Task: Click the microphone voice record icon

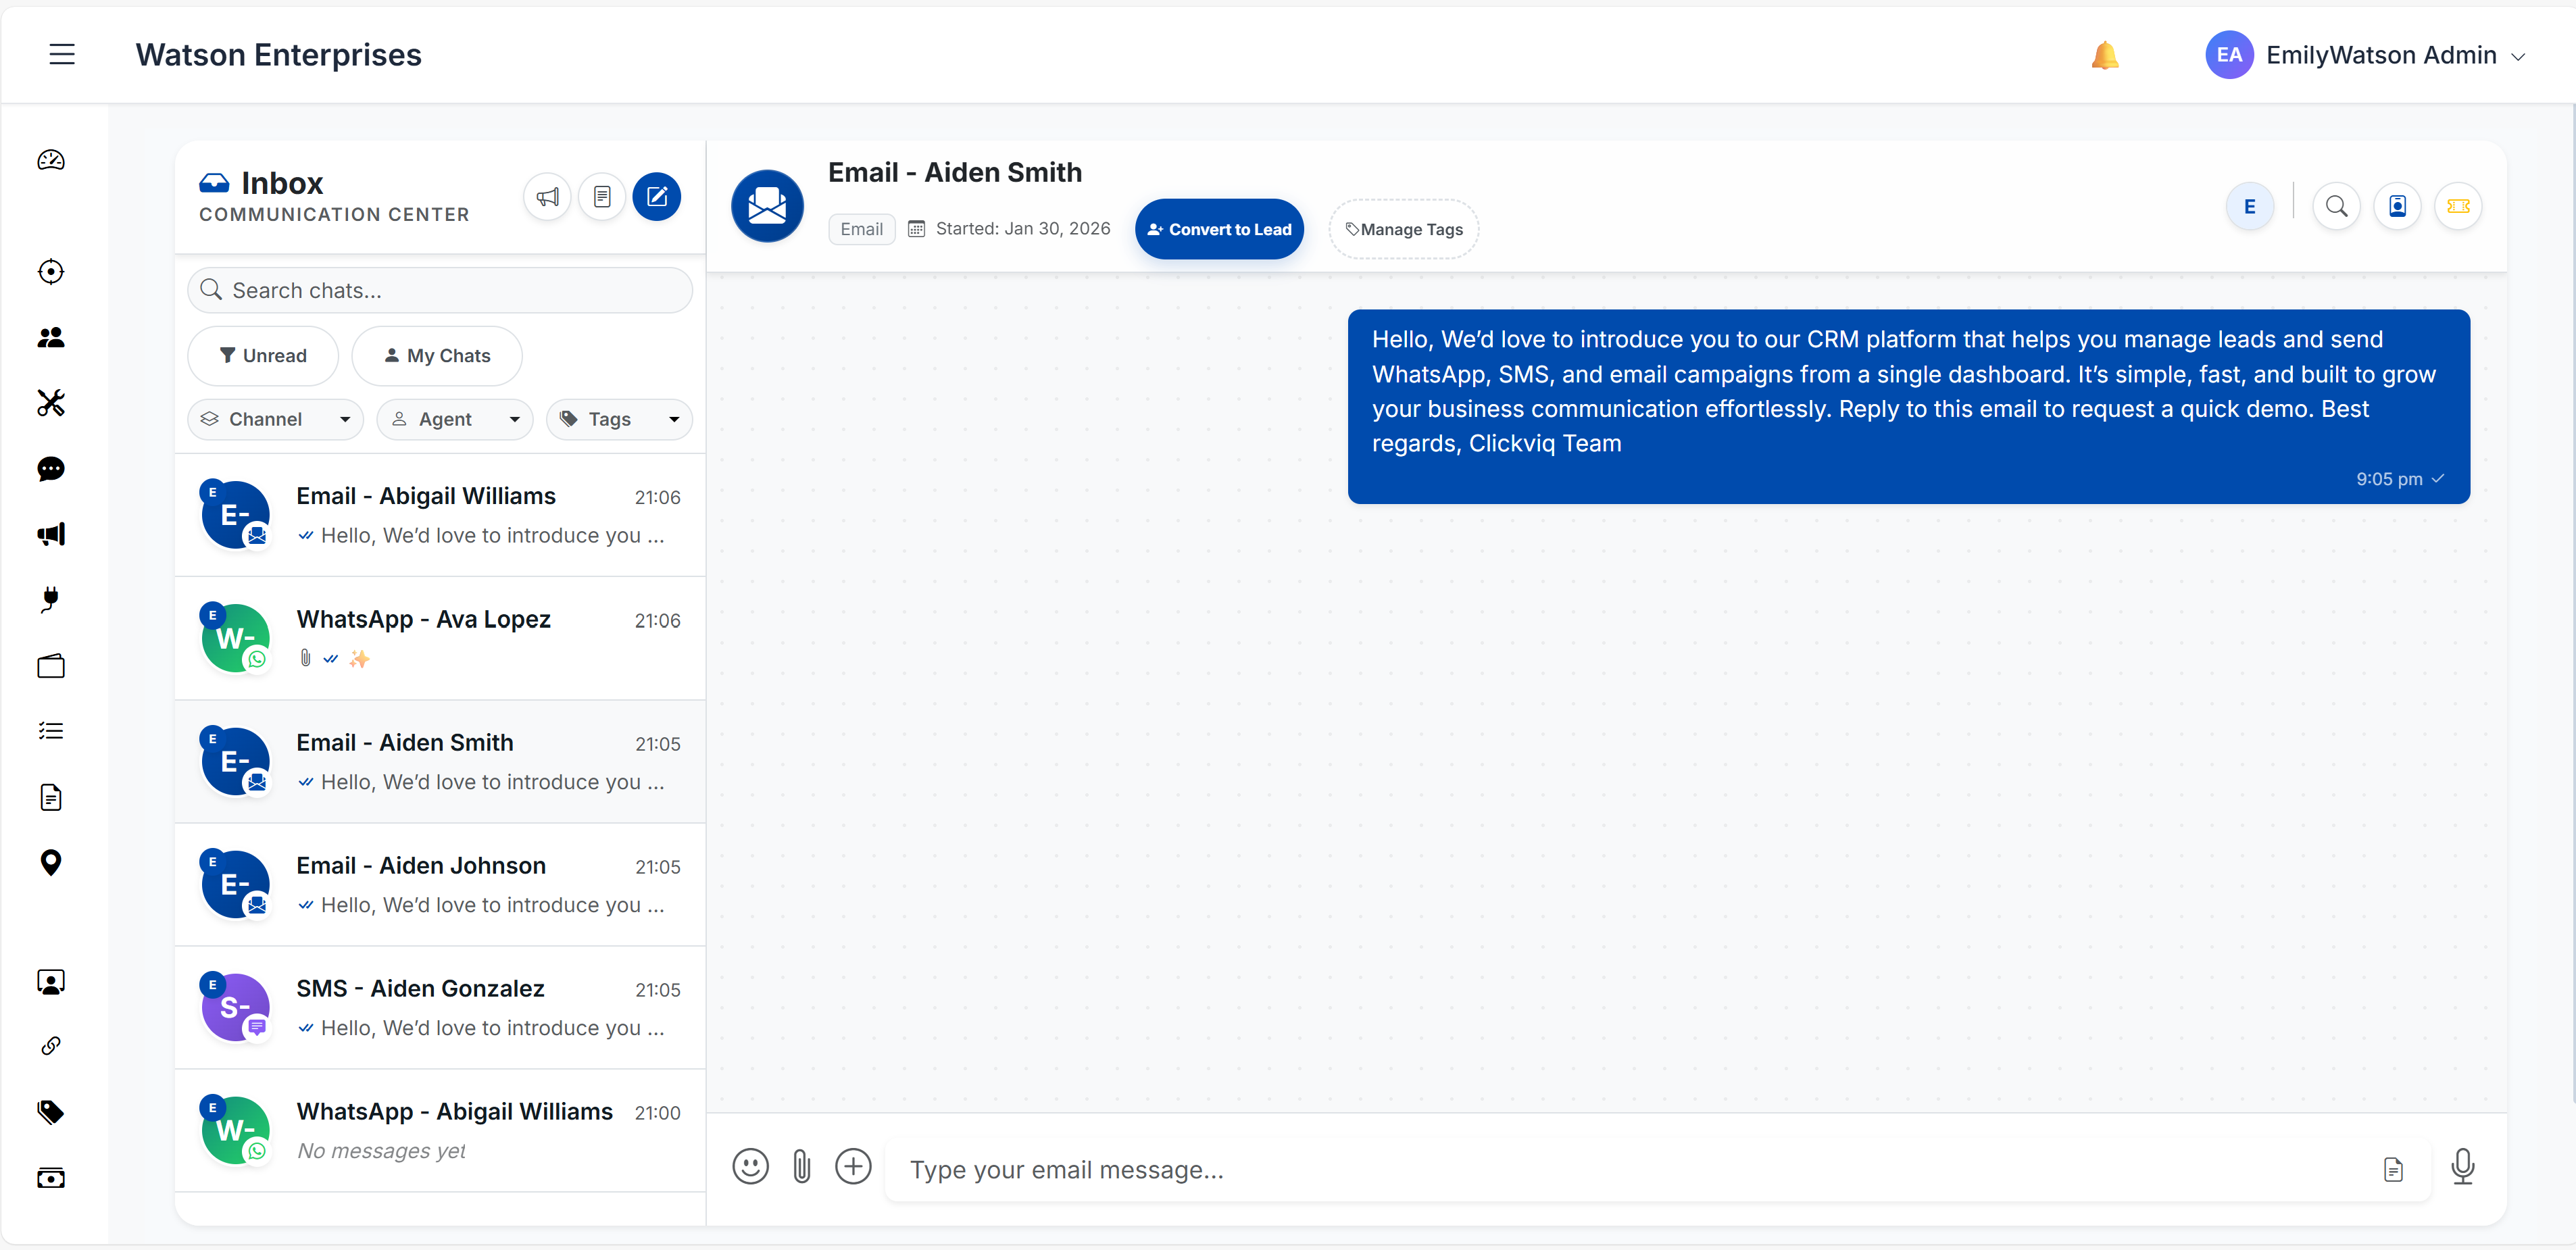Action: pos(2462,1166)
